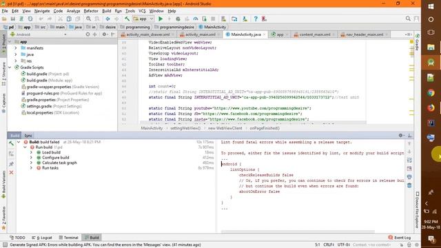This screenshot has height=248, width=441.
Task: Click the Build panel hammer icon
Action: 11,143
